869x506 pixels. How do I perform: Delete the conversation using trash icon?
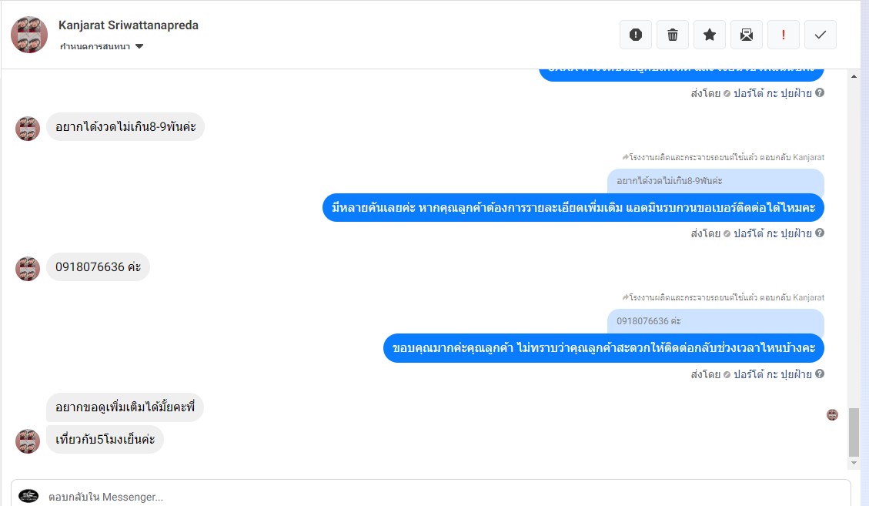tap(672, 35)
